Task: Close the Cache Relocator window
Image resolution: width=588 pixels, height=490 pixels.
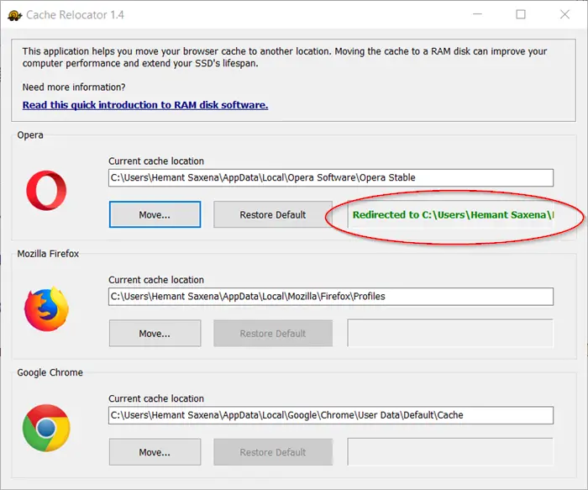Action: (564, 14)
